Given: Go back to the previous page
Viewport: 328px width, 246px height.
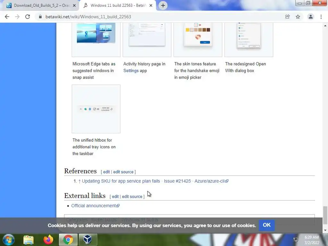Looking at the screenshot, I should click(7, 17).
